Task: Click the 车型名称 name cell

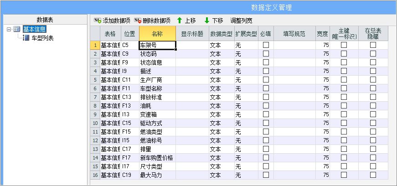Action: pyautogui.click(x=158, y=88)
